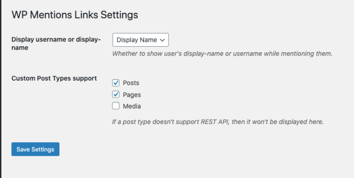Uncheck the Pages checkbox

116,94
